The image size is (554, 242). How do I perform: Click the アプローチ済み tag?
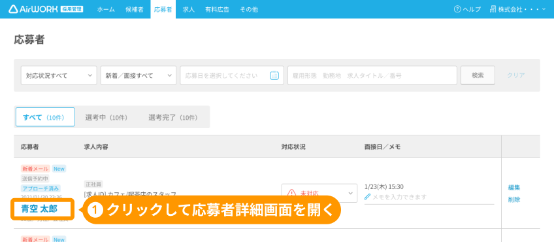41,188
